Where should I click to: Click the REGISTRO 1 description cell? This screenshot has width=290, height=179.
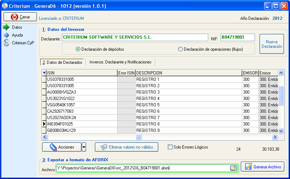tap(188, 79)
